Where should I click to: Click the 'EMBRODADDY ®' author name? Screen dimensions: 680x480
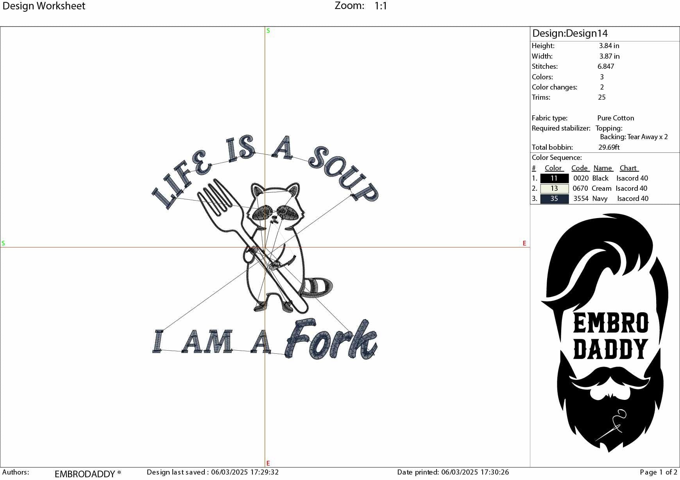pos(88,474)
